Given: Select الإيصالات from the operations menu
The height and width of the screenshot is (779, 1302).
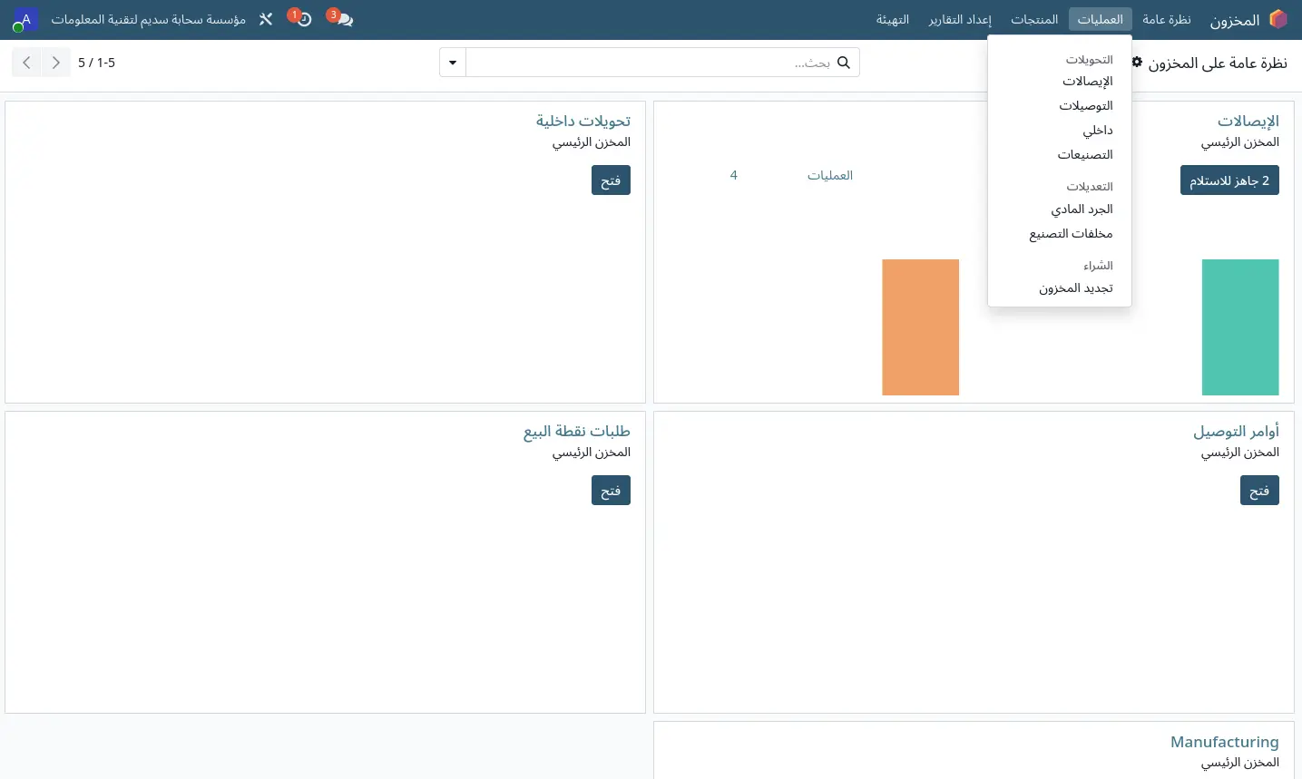Looking at the screenshot, I should [x=1087, y=82].
